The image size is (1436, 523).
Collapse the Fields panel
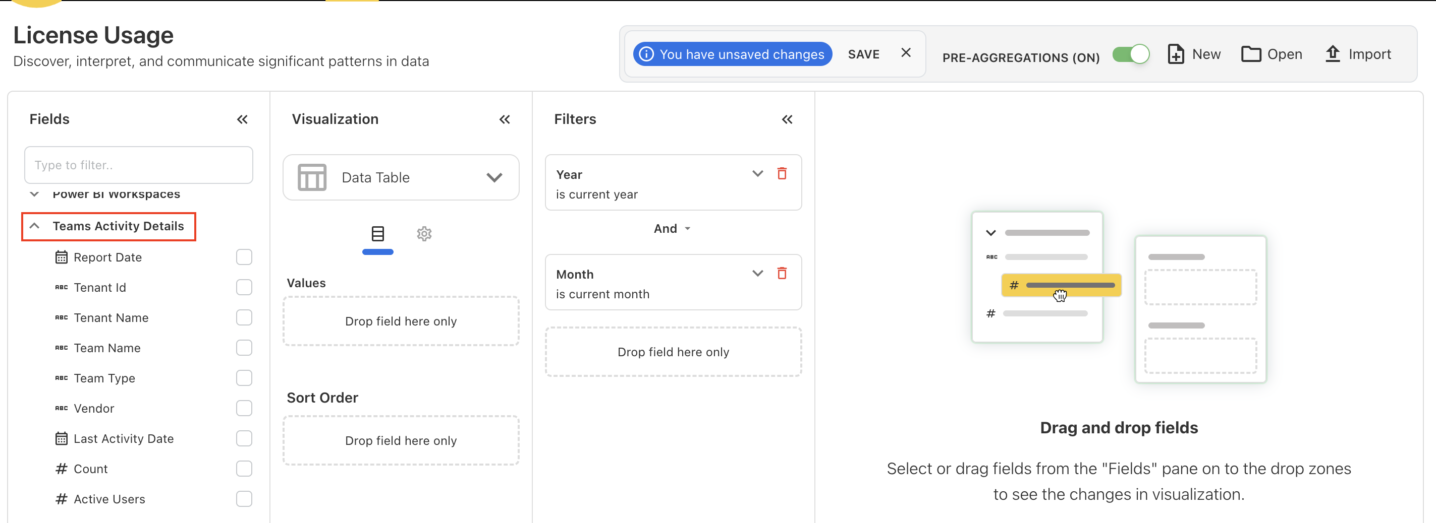242,119
